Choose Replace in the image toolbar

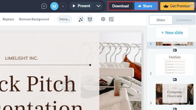[8, 19]
